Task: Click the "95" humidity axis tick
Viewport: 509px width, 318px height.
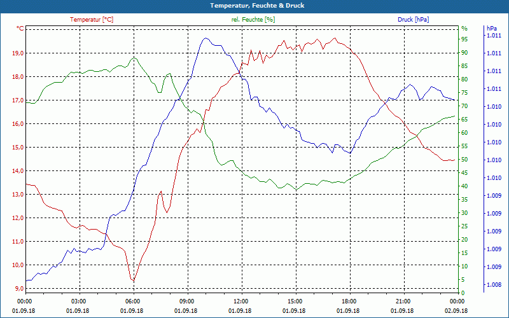Action: [x=464, y=39]
